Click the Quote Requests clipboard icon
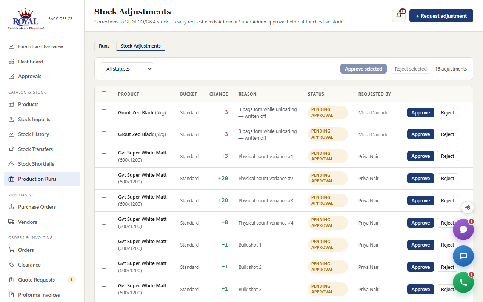This screenshot has height=302, width=483. pos(11,280)
